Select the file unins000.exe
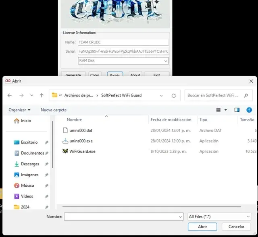Screen dimensions: 258x237 click(81, 141)
